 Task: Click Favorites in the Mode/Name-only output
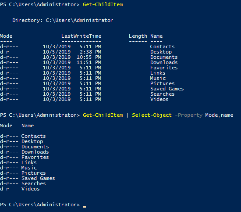[35, 157]
